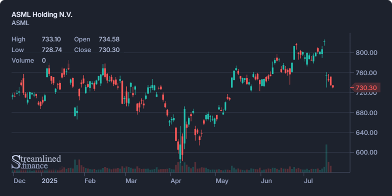Click the Close label
This screenshot has height=196, width=392.
click(83, 50)
